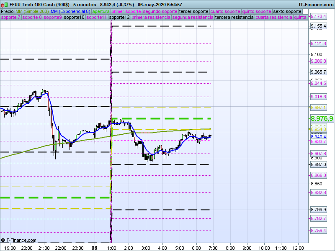Click the tercera resistencia label

pos(234,18)
